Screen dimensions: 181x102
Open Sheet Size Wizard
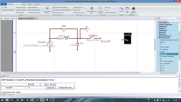pyautogui.click(x=21, y=10)
